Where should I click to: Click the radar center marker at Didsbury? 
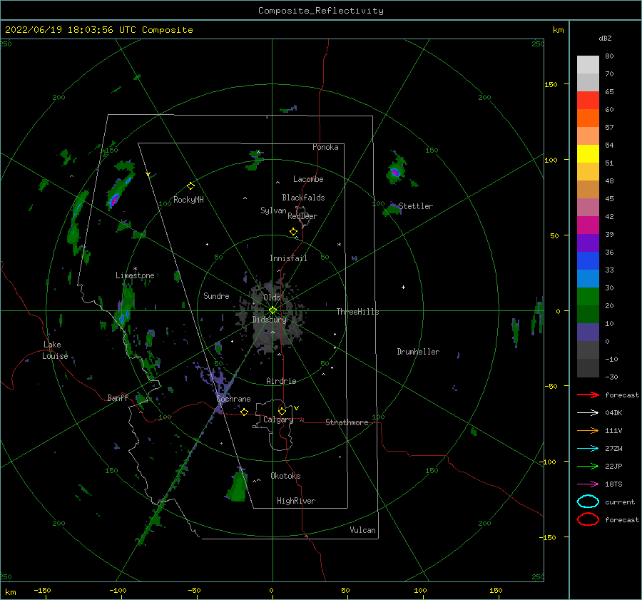pyautogui.click(x=272, y=310)
